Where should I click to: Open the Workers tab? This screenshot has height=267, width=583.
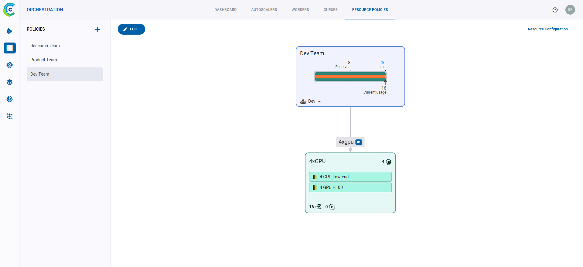pyautogui.click(x=300, y=10)
